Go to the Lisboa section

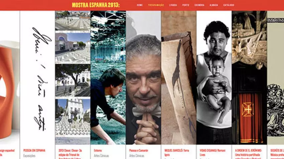click(173, 5)
